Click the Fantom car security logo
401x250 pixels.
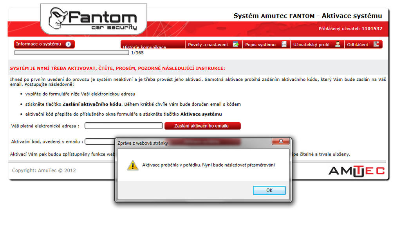pos(94,19)
